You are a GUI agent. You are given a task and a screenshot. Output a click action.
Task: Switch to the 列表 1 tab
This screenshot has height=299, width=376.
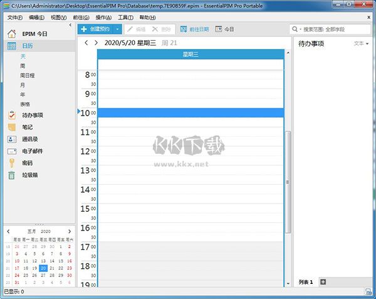click(306, 282)
